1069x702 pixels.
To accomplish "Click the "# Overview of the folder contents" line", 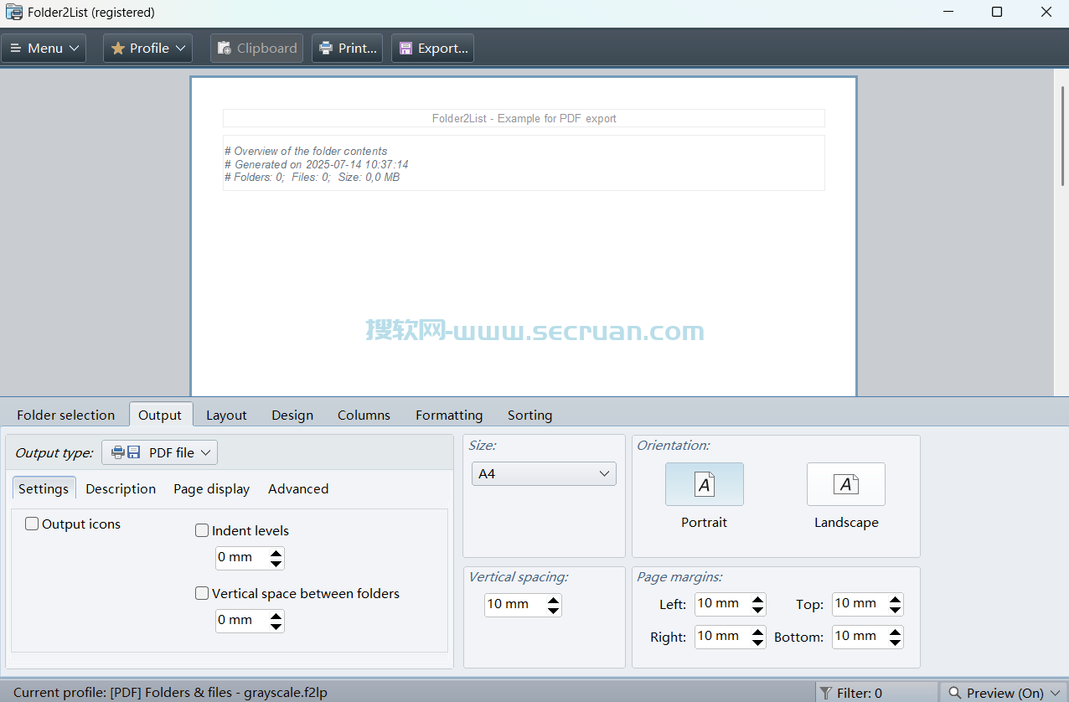I will click(306, 152).
